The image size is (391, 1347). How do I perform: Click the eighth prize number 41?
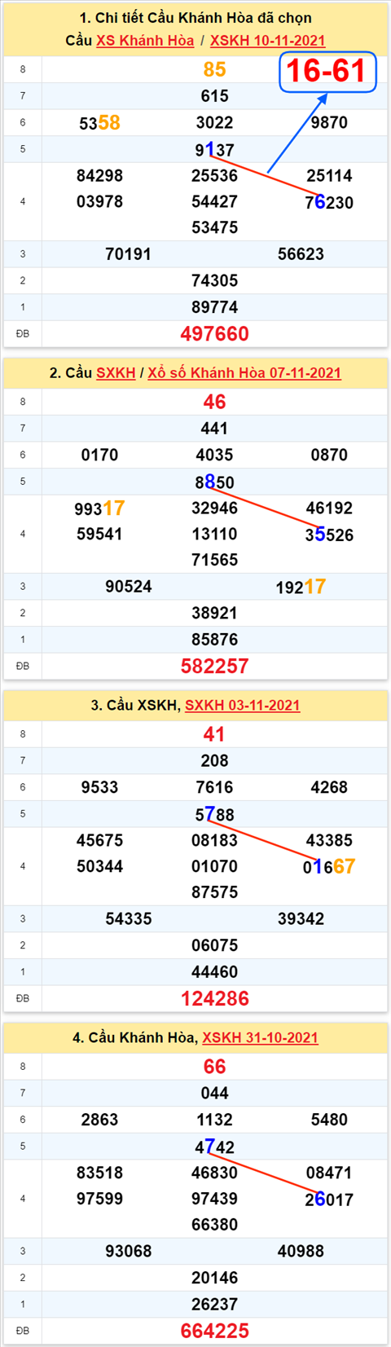pyautogui.click(x=215, y=735)
